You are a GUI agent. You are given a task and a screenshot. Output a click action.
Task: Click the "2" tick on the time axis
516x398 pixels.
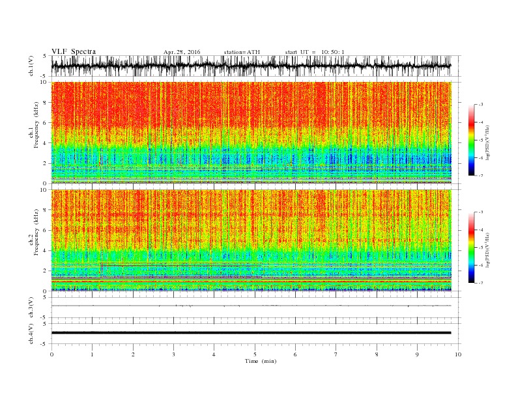coord(133,354)
